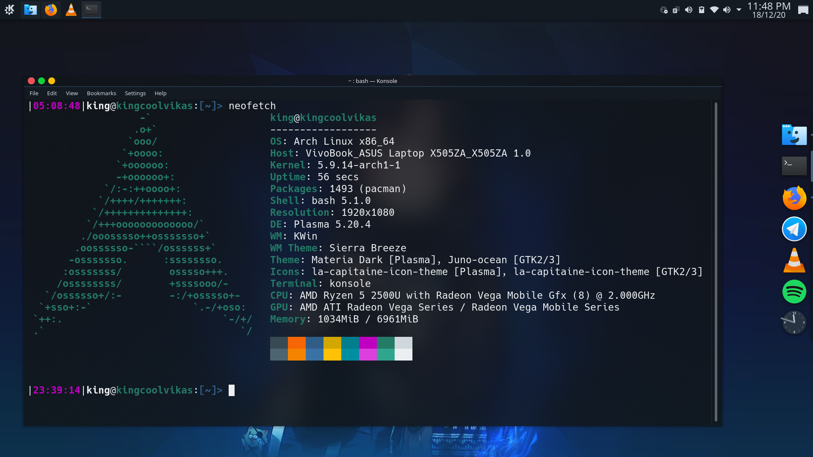Screen dimensions: 813x457
Task: Click the 11:48 PM clock to show the calendar
Action: pyautogui.click(x=769, y=10)
